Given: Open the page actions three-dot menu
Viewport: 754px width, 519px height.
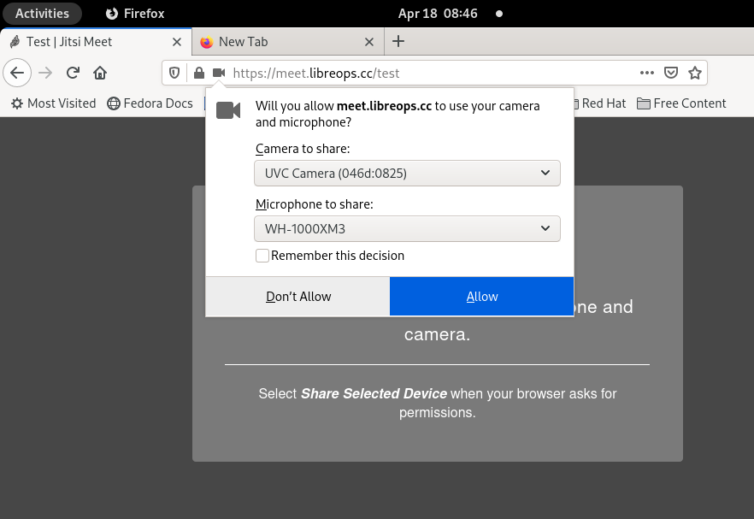Looking at the screenshot, I should click(x=647, y=73).
